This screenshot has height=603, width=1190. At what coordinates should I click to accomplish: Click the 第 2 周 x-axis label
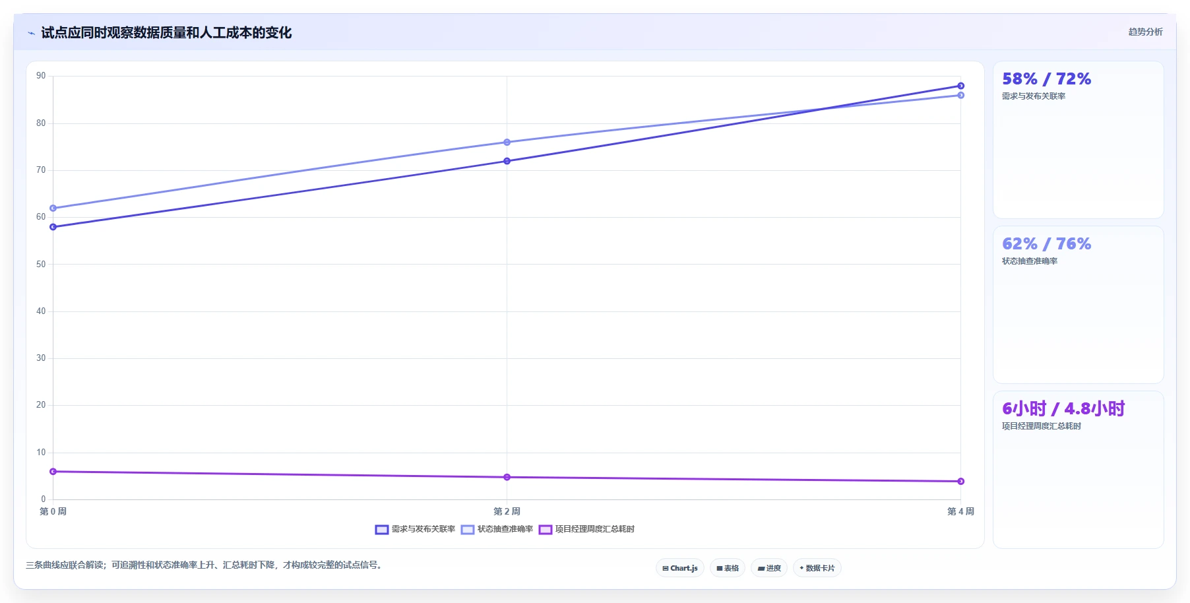(507, 511)
